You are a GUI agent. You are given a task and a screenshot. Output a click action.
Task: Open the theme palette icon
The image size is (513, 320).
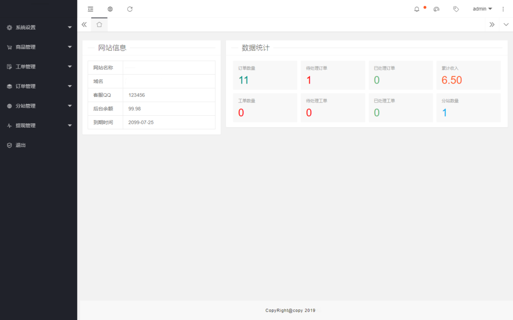click(436, 9)
